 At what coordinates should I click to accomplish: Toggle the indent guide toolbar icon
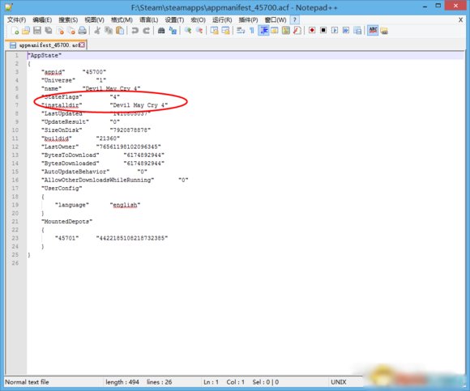(263, 31)
